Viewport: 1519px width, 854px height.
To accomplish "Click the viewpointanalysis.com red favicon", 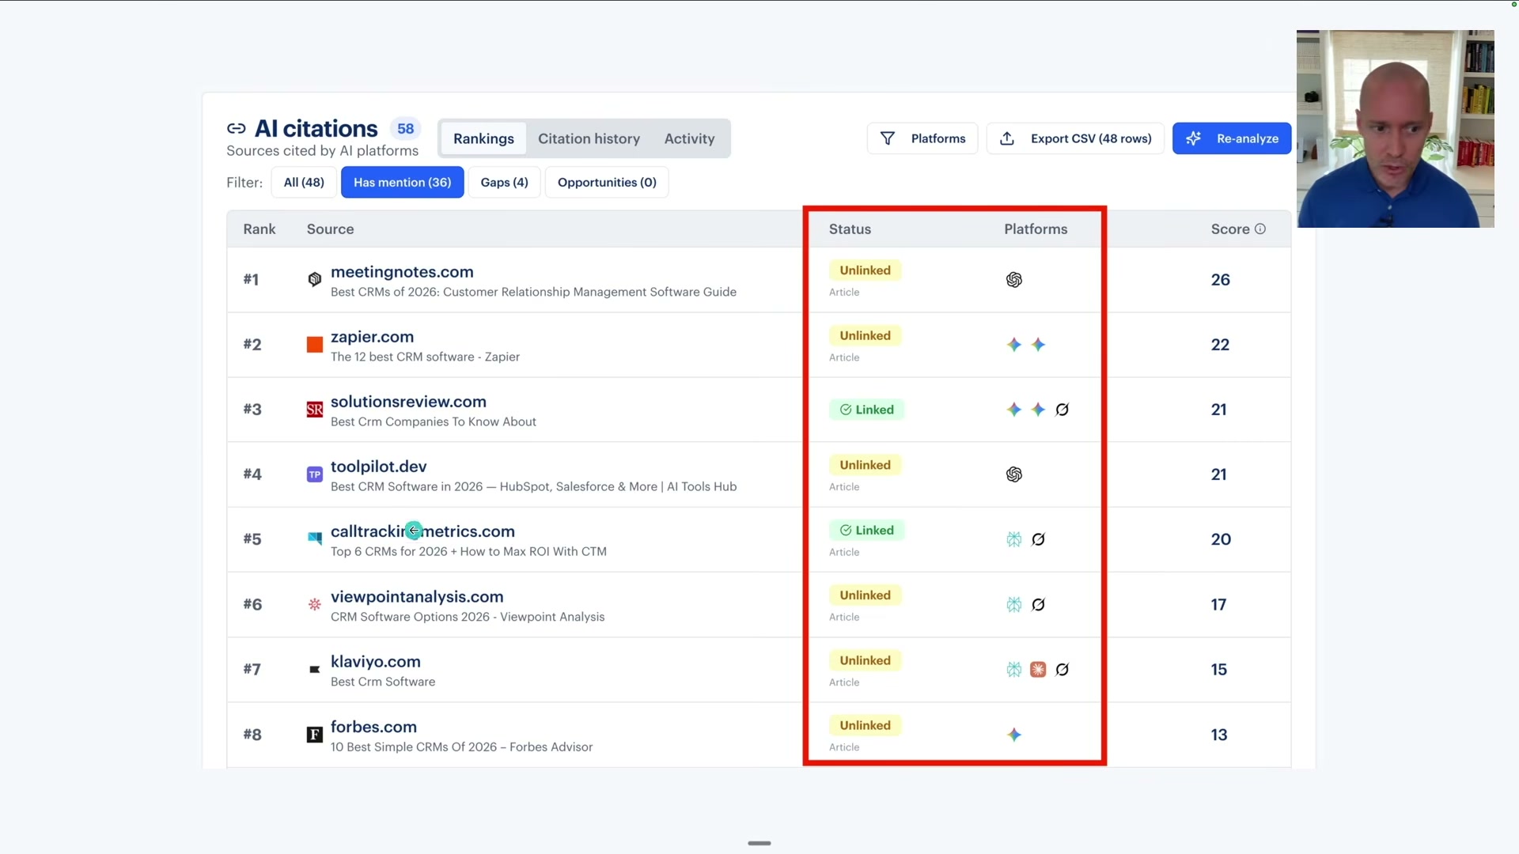I will (x=315, y=605).
